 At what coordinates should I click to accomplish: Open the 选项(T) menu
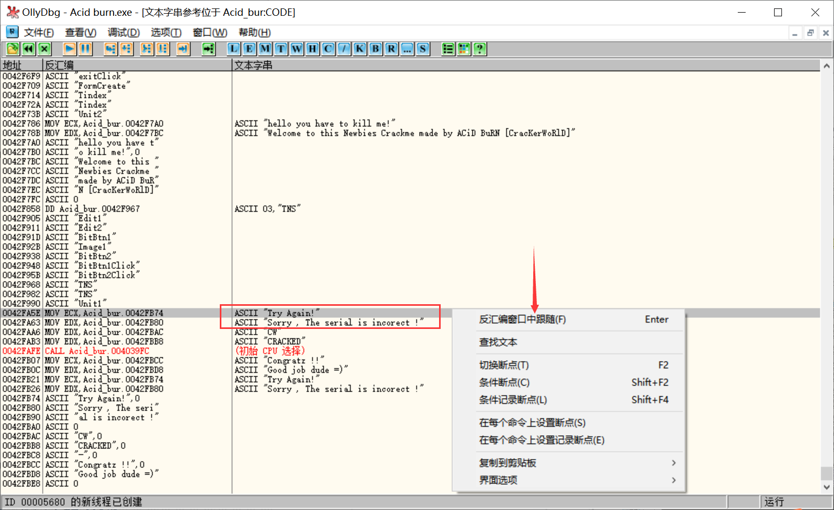(x=166, y=33)
